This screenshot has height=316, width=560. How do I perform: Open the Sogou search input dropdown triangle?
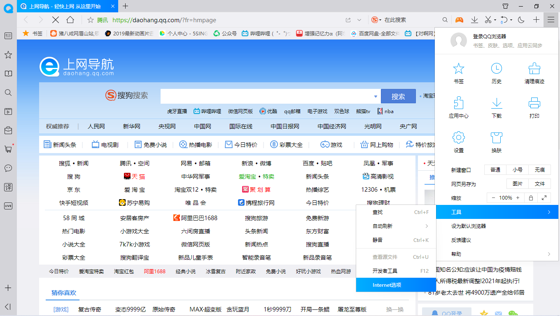pyautogui.click(x=376, y=96)
